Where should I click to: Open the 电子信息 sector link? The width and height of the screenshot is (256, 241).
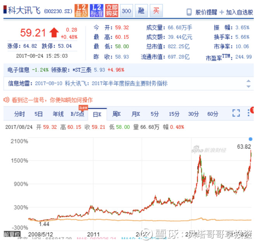tap(18, 70)
